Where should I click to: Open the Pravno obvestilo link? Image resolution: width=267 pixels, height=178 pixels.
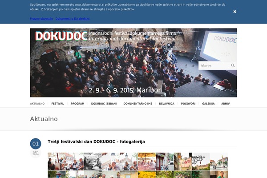41,19
